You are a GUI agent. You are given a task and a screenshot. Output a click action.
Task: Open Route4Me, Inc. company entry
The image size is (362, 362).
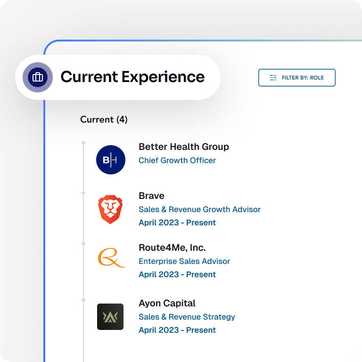coord(172,247)
